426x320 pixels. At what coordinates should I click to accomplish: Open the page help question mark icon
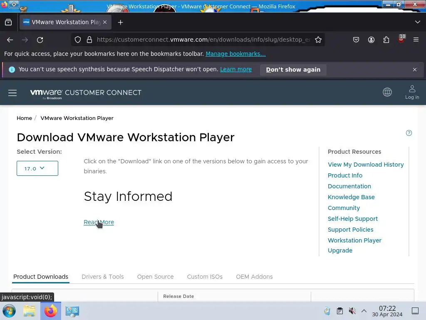[409, 133]
